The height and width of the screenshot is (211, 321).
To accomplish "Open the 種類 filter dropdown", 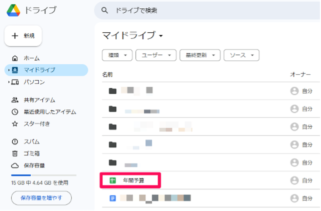I will (x=117, y=56).
